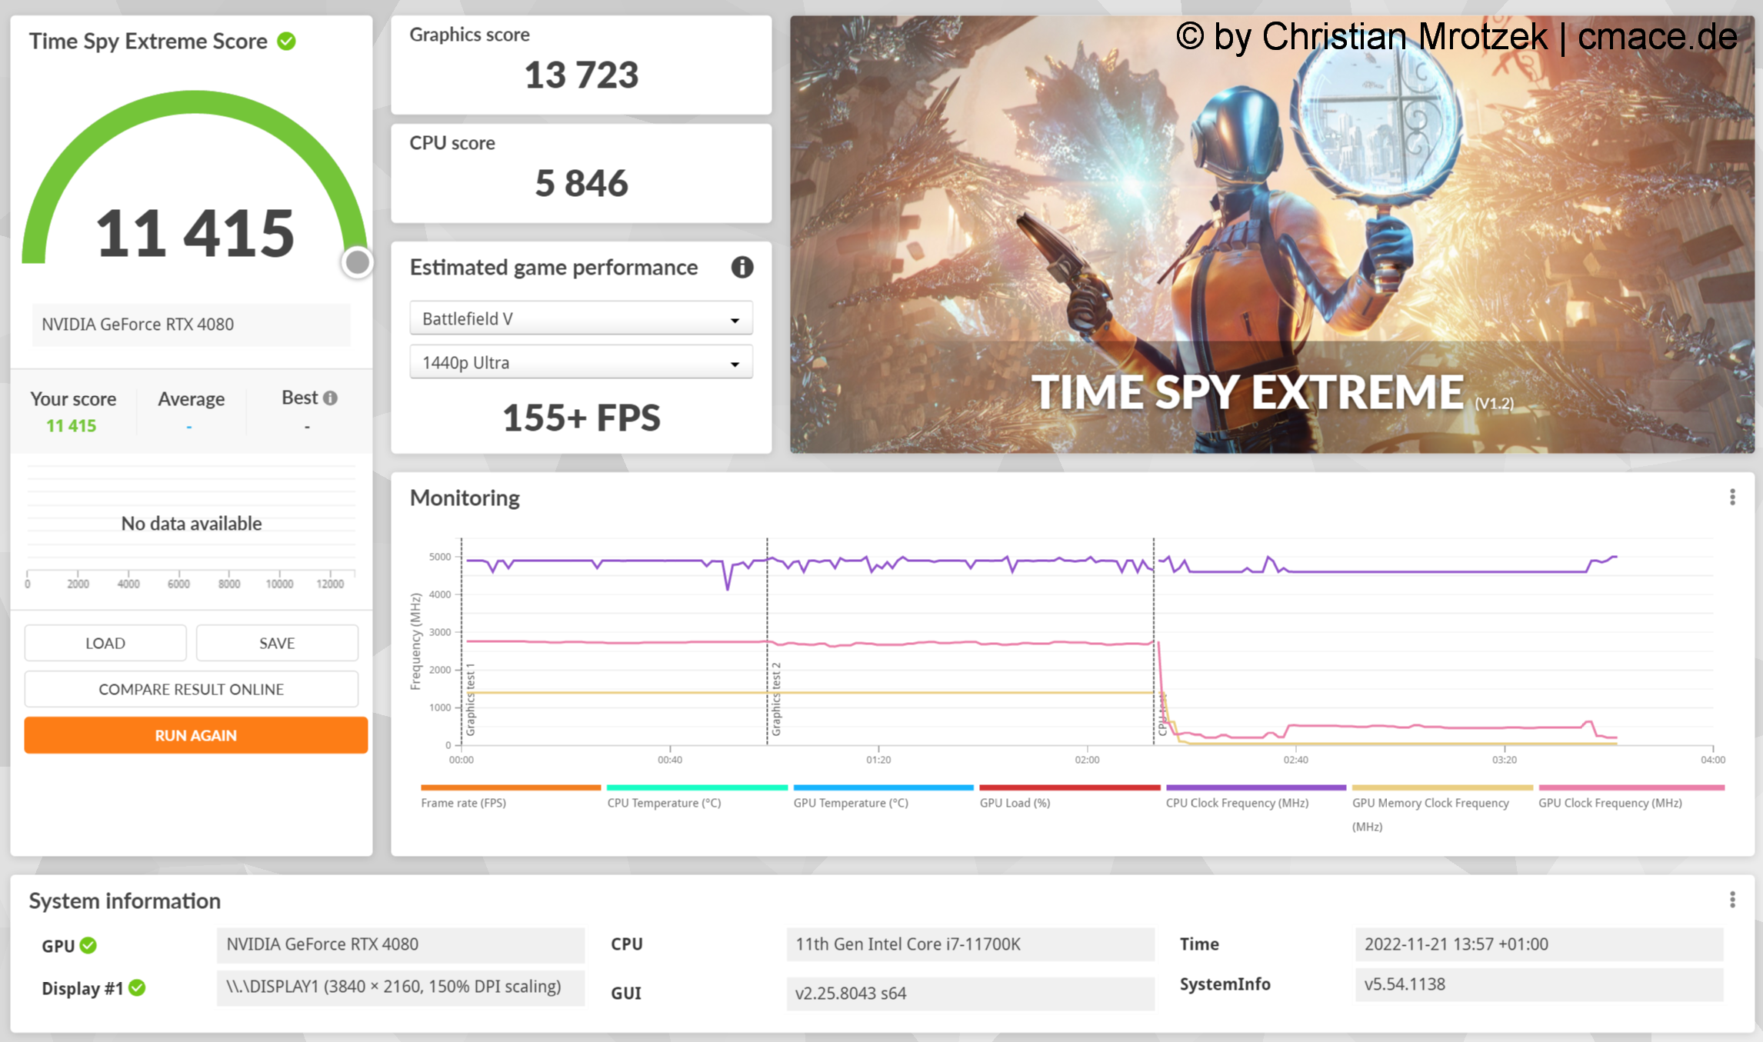Screen dimensions: 1763x1042
Task: Click the Time Spy Extreme banner image
Action: [1271, 235]
